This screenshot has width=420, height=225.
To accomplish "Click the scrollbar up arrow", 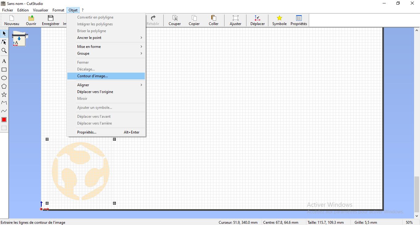I will point(417,30).
